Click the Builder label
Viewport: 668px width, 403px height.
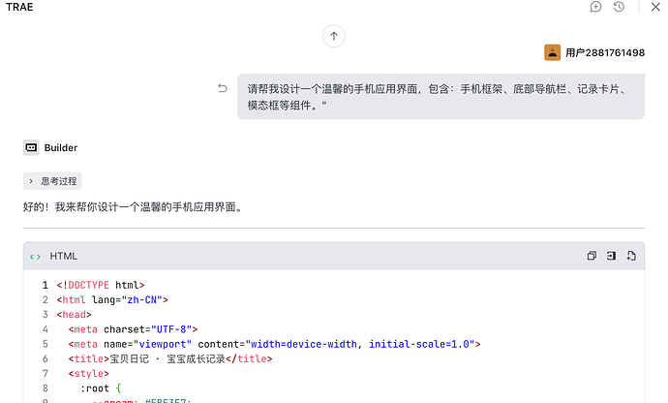point(61,147)
